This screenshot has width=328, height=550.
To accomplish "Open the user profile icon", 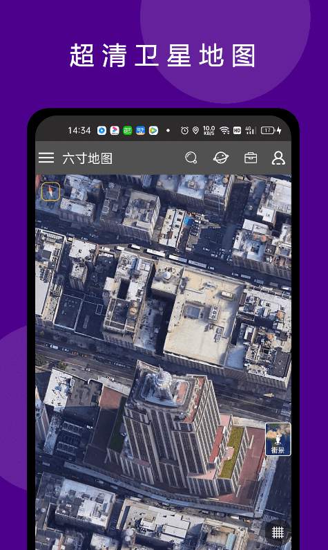I will click(278, 158).
